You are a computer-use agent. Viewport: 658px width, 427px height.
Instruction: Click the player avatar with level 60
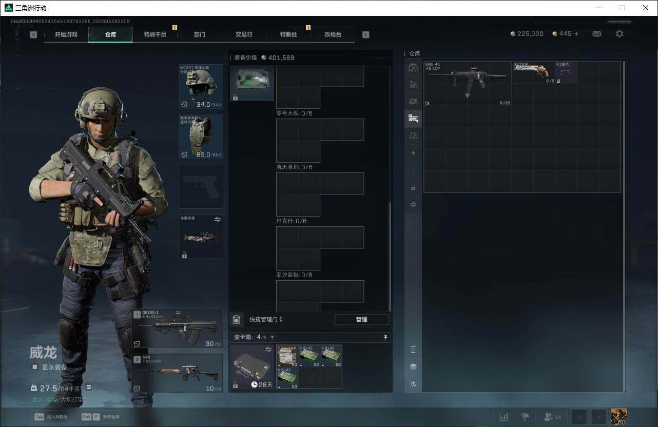(x=618, y=417)
